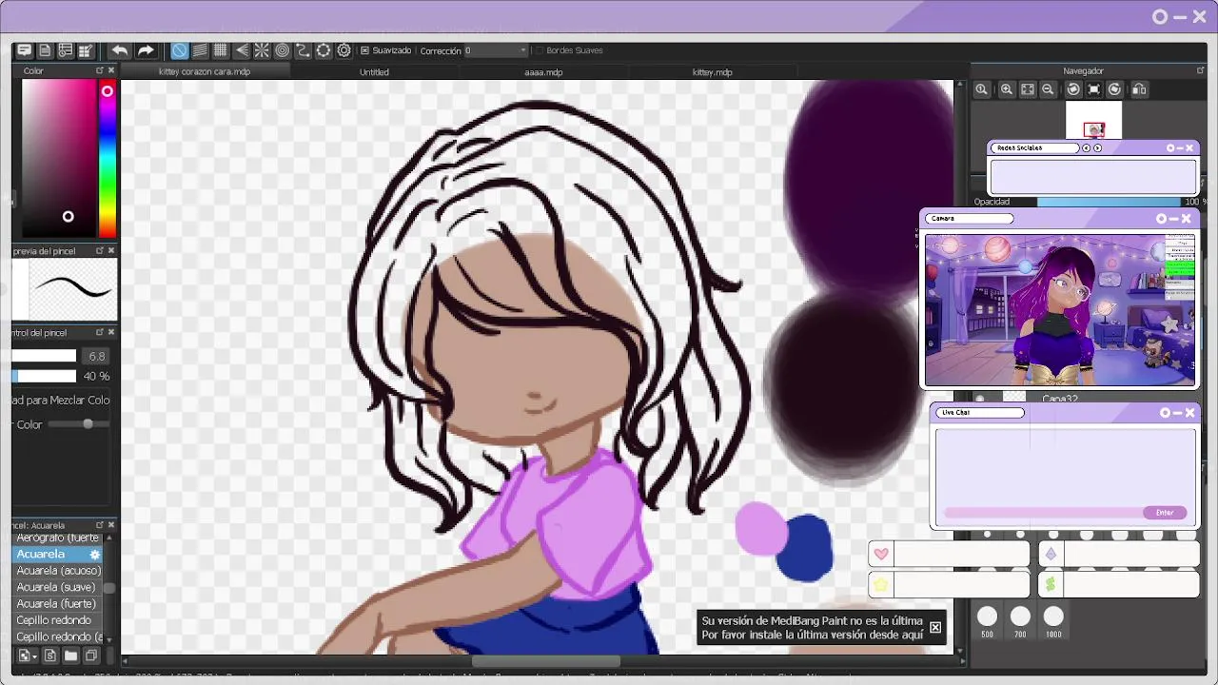Rotate canvas right in Navigator
Image resolution: width=1218 pixels, height=685 pixels.
(x=1115, y=89)
